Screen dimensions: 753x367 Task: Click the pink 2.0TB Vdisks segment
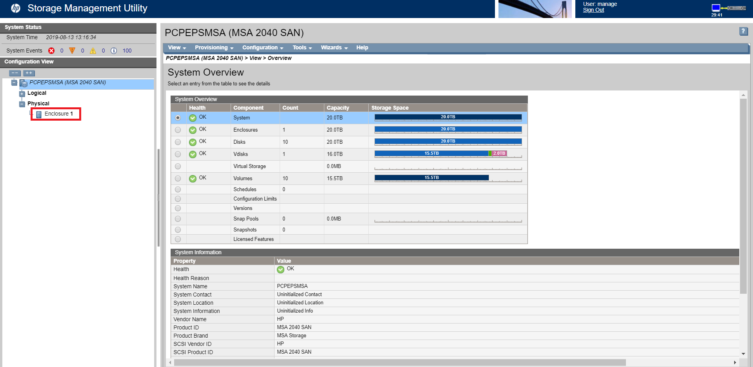coord(499,154)
